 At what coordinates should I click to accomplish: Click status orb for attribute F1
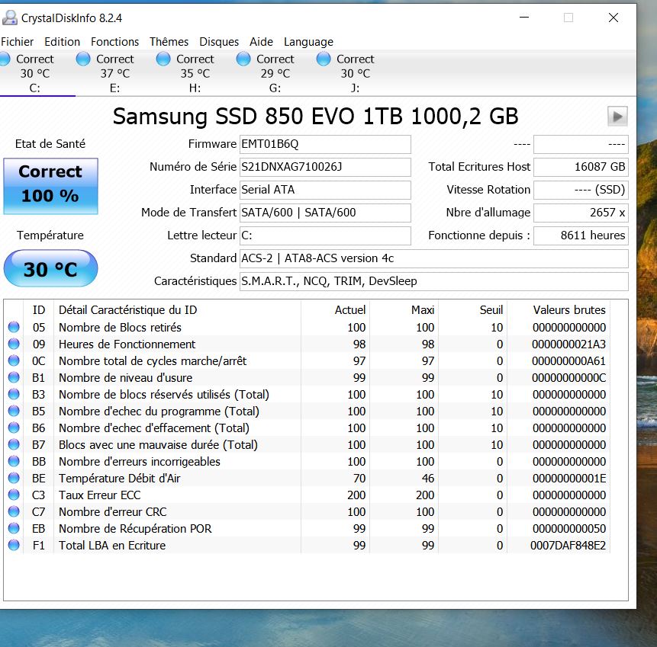point(14,545)
